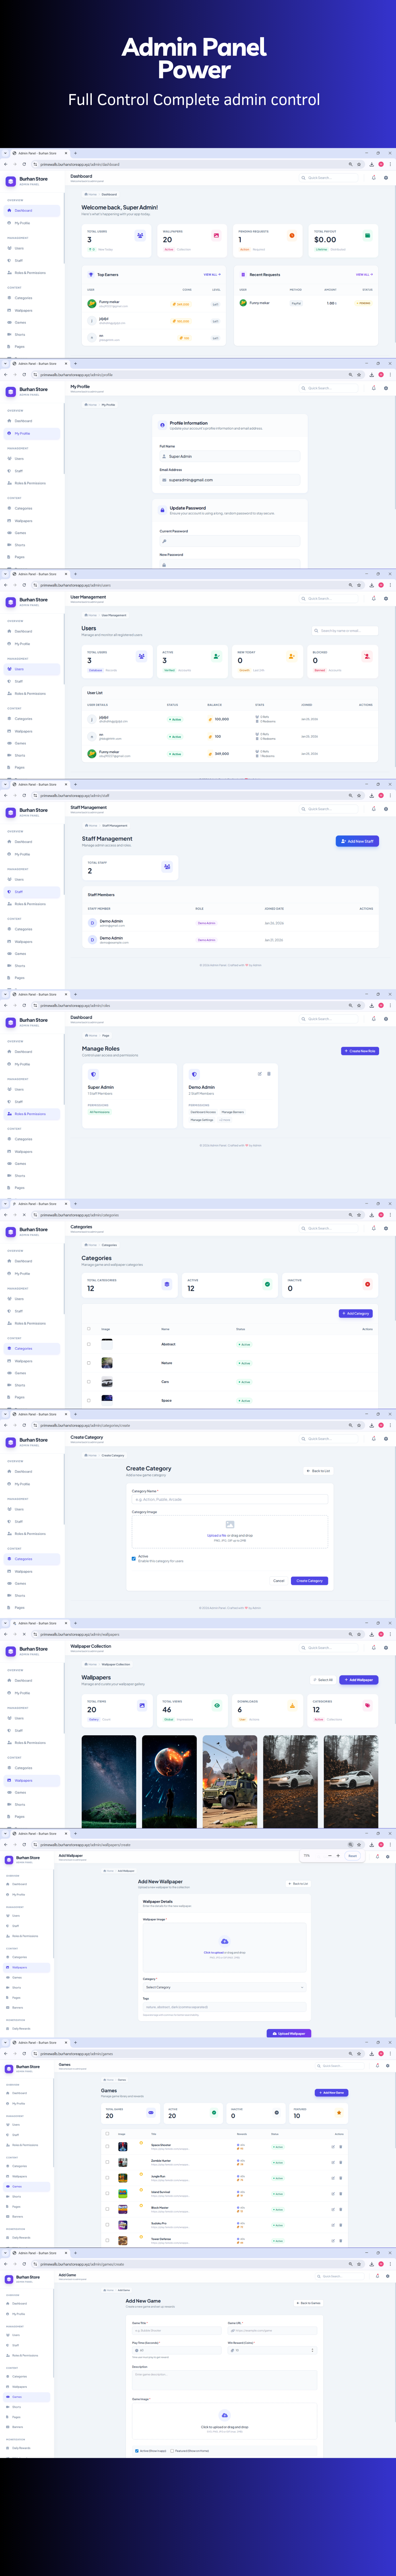The height and width of the screenshot is (2576, 396).
Task: Open the notification bell on Dashboard screen
Action: click(x=374, y=178)
